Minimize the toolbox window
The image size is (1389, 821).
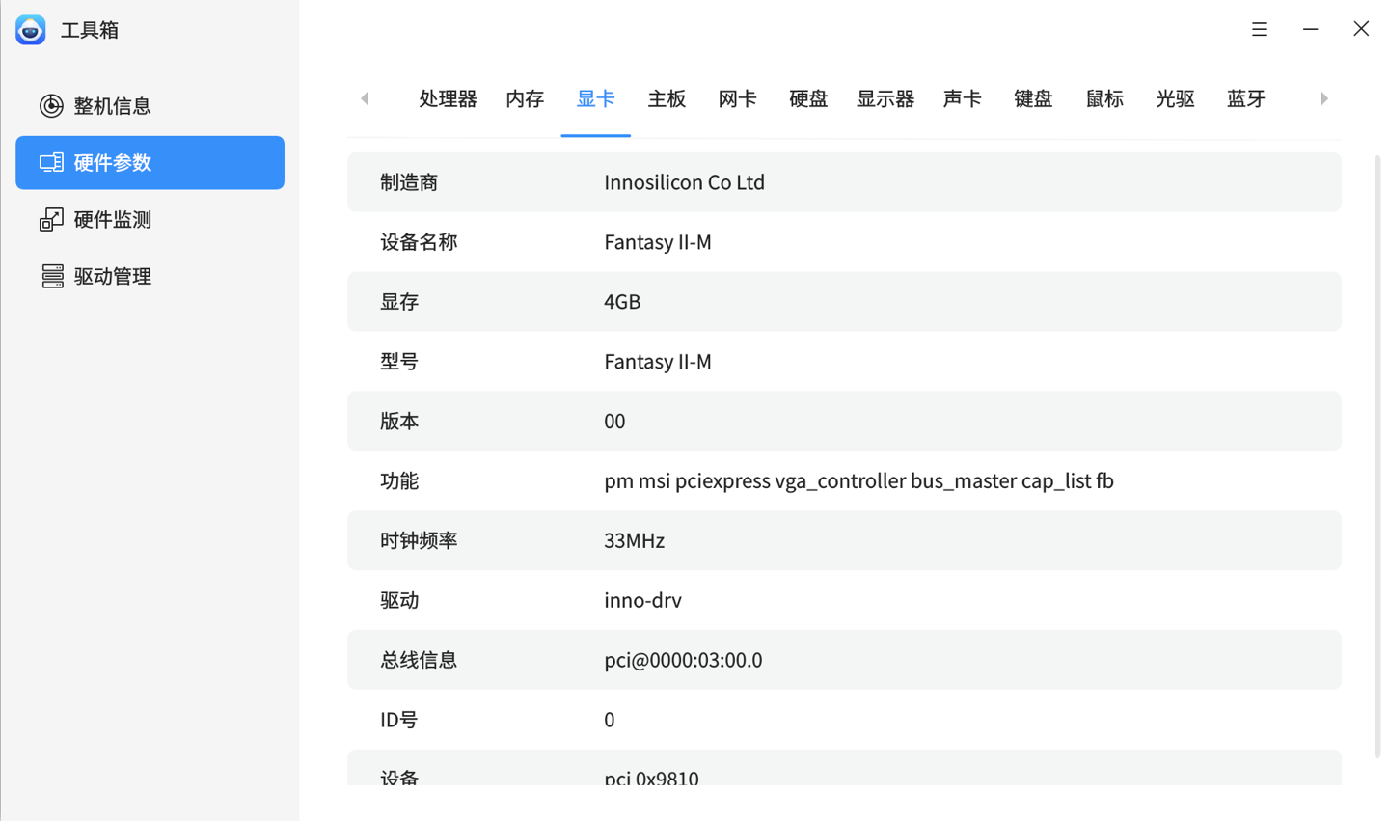click(1310, 29)
